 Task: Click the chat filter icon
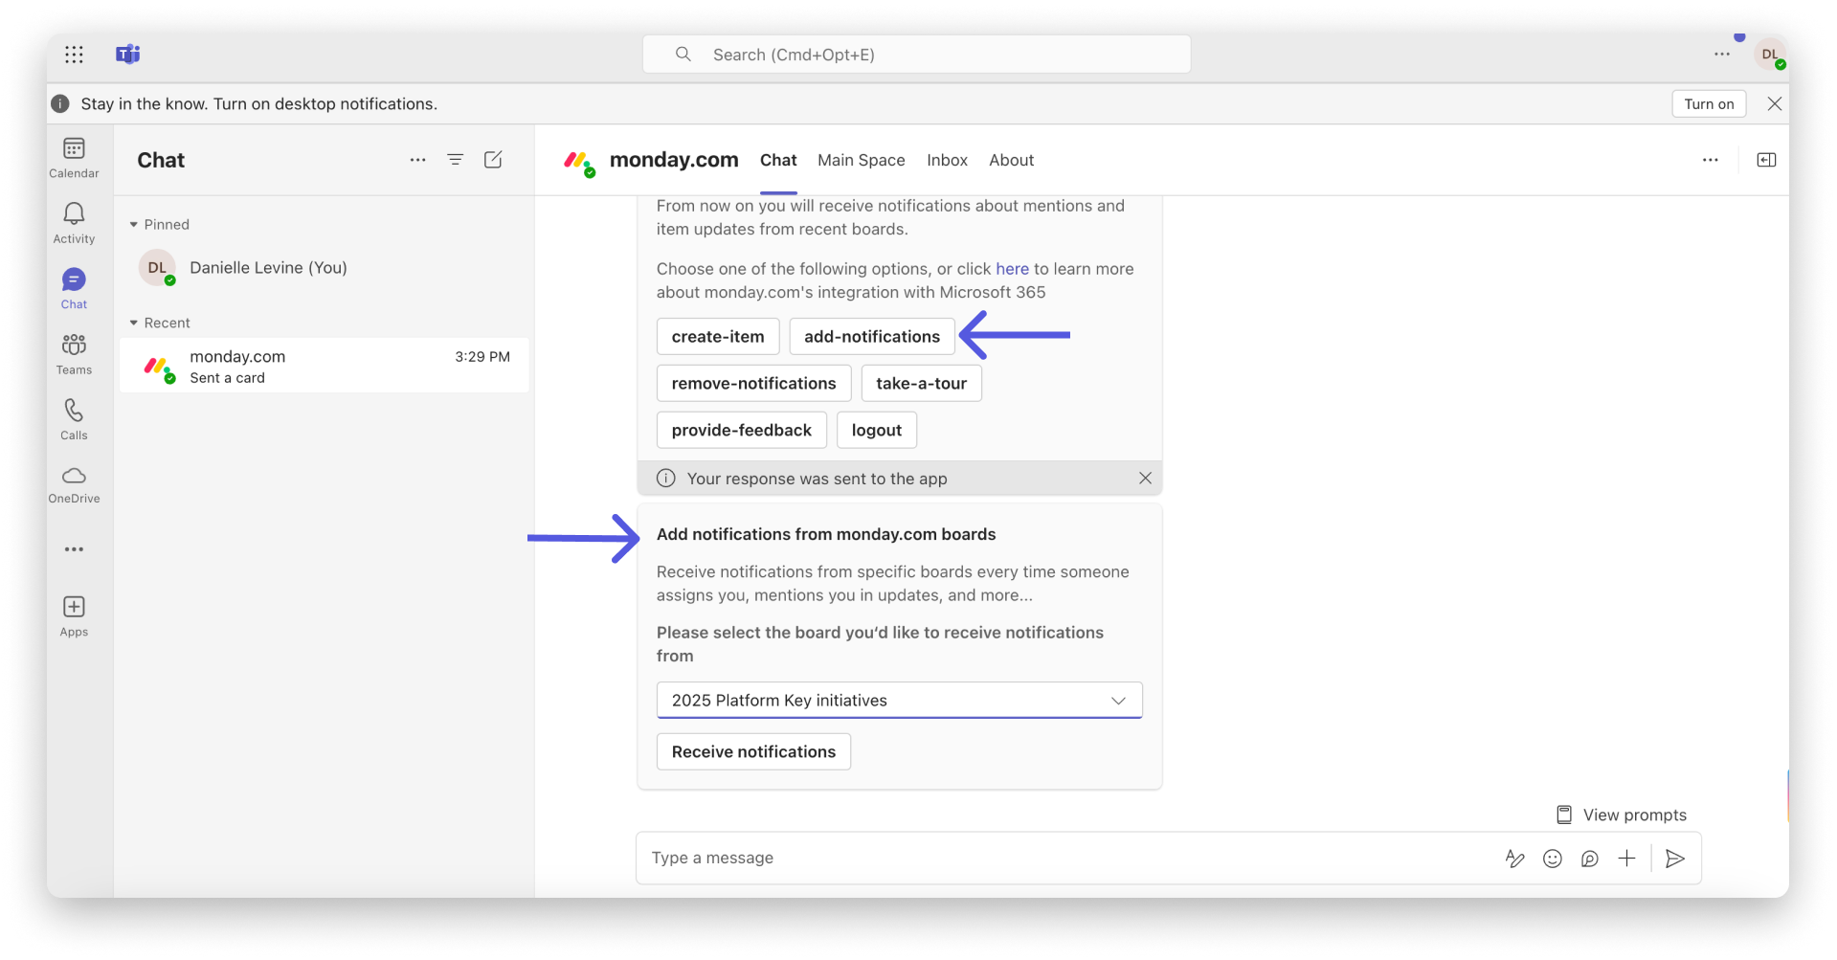click(x=456, y=160)
